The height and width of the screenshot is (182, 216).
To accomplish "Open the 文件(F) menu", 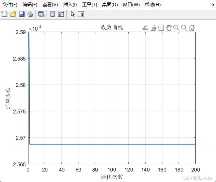I will 10,5.
